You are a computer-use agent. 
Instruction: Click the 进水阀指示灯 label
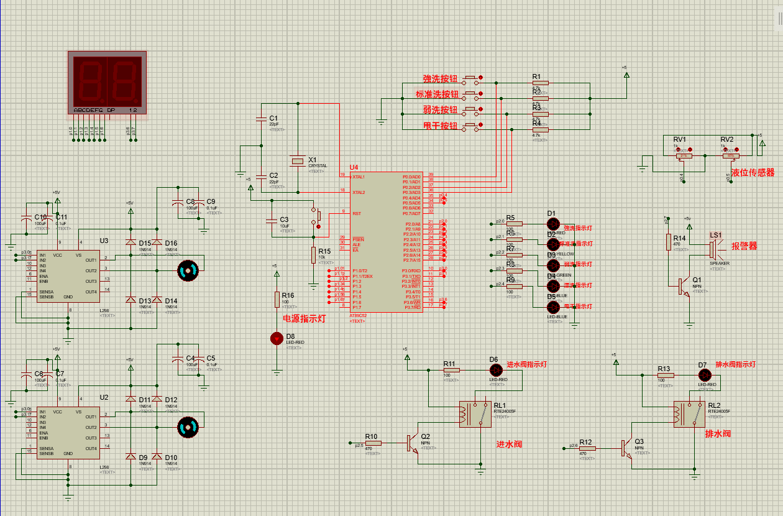tap(527, 364)
